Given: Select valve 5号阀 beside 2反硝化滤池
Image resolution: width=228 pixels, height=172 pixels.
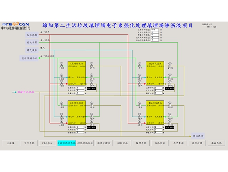Looking at the screenshot, I should (x=170, y=76).
